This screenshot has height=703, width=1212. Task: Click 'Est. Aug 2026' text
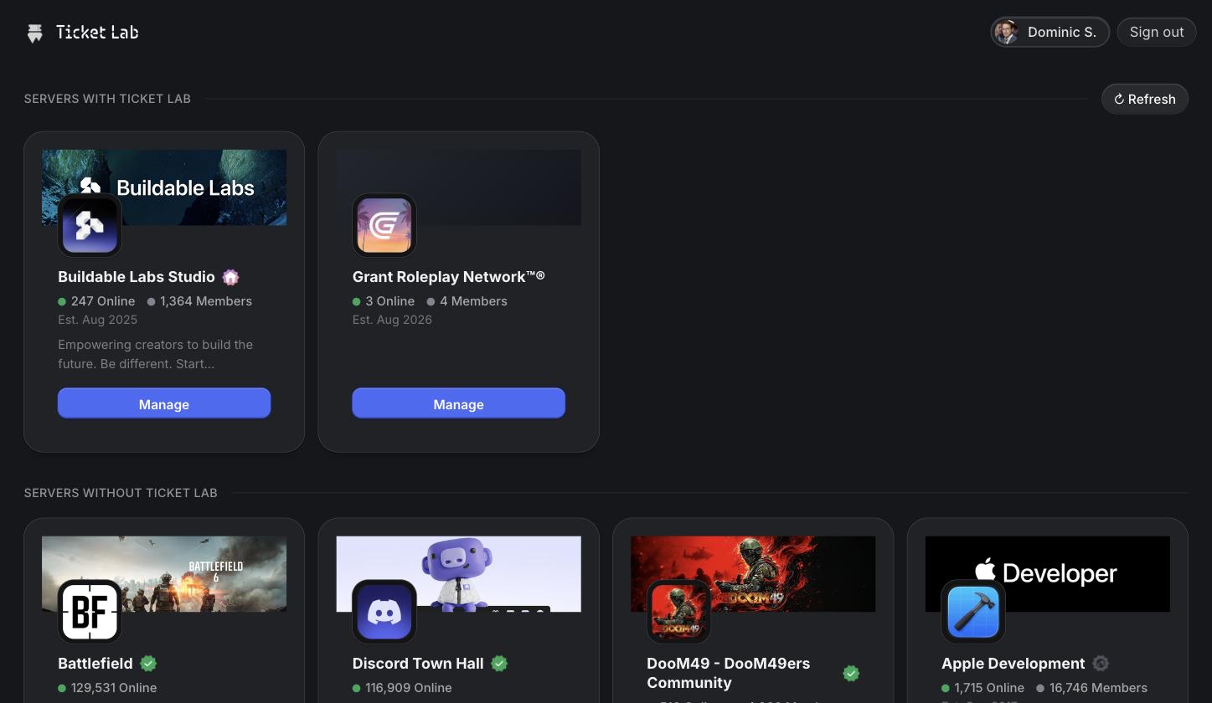pyautogui.click(x=392, y=320)
